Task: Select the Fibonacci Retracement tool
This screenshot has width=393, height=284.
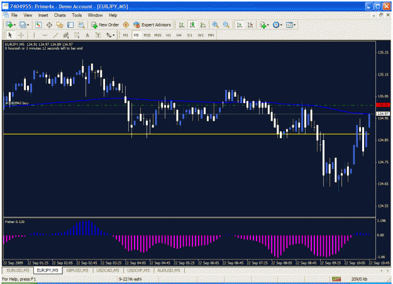Action: point(77,35)
